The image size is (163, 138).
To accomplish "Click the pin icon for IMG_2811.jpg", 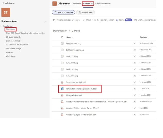I will 135,69.
